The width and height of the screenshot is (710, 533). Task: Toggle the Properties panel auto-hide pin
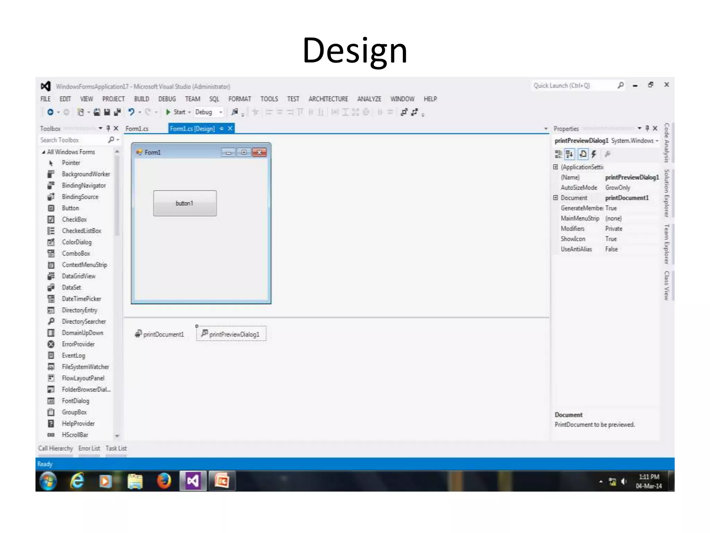click(647, 128)
